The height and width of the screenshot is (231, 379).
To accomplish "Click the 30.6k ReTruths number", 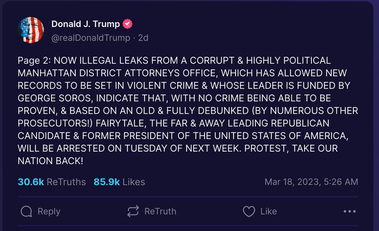I will (x=32, y=182).
